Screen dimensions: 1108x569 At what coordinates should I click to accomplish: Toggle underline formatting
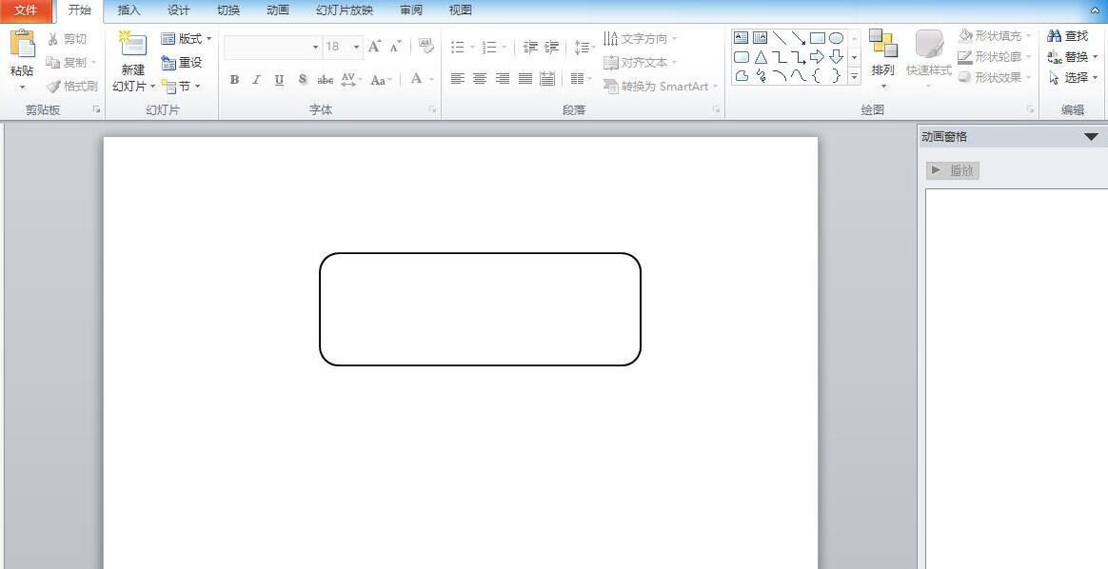click(279, 80)
